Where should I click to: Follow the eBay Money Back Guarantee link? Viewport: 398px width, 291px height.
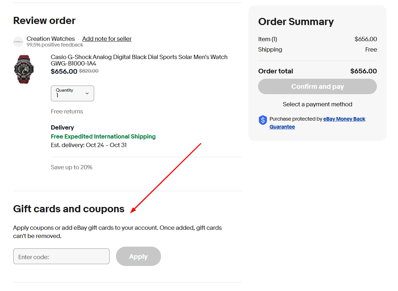tap(344, 118)
